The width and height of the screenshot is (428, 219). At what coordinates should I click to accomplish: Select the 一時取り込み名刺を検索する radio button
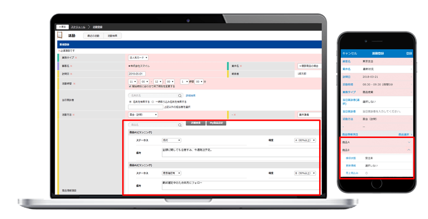click(x=153, y=102)
